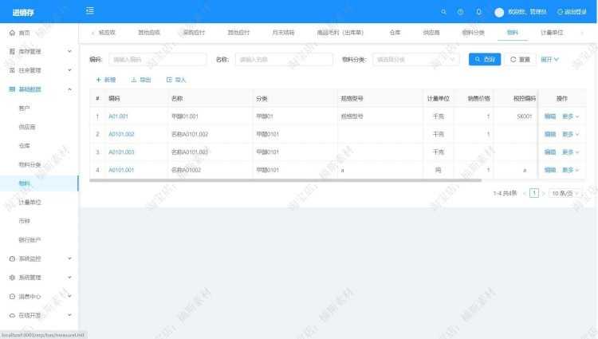Open material code A0101.003 link
598x339 pixels.
(x=121, y=152)
